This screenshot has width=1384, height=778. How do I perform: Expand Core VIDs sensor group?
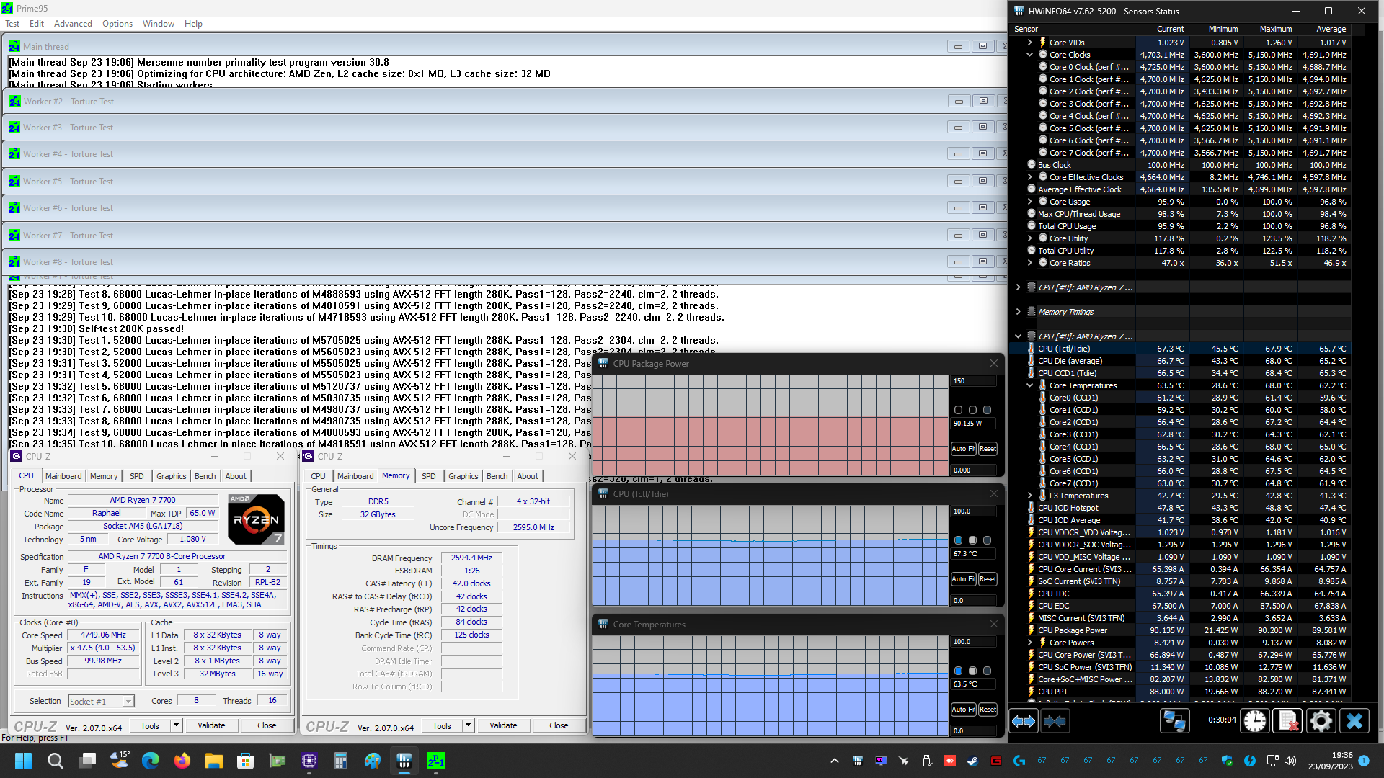[1029, 43]
